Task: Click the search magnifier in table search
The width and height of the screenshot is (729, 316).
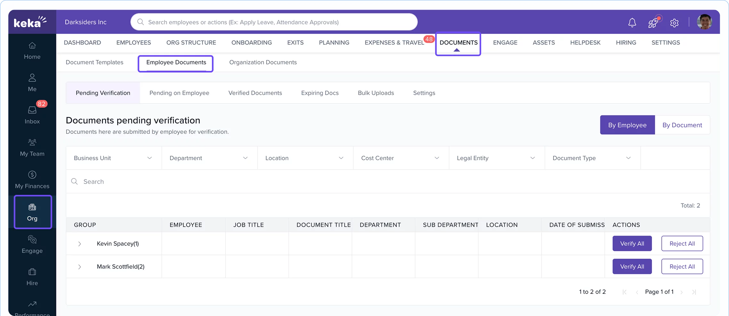Action: pyautogui.click(x=74, y=181)
